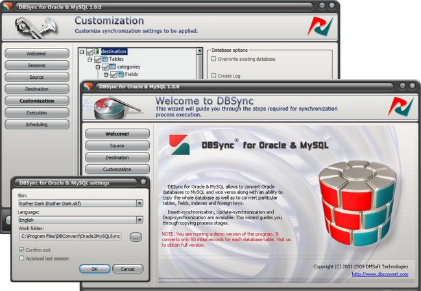This screenshot has width=421, height=291.
Task: Go to Execution step in sidebar
Action: click(x=37, y=113)
